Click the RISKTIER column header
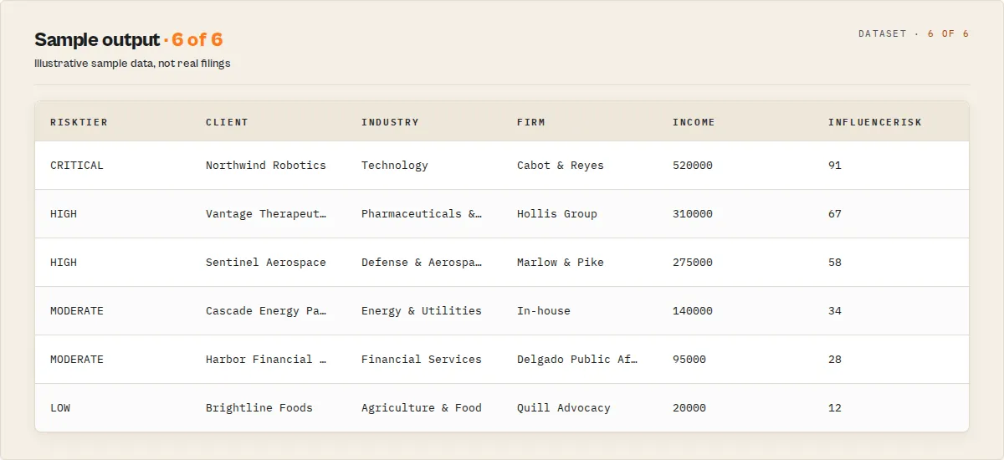Viewport: 1004px width, 460px height. [x=79, y=122]
